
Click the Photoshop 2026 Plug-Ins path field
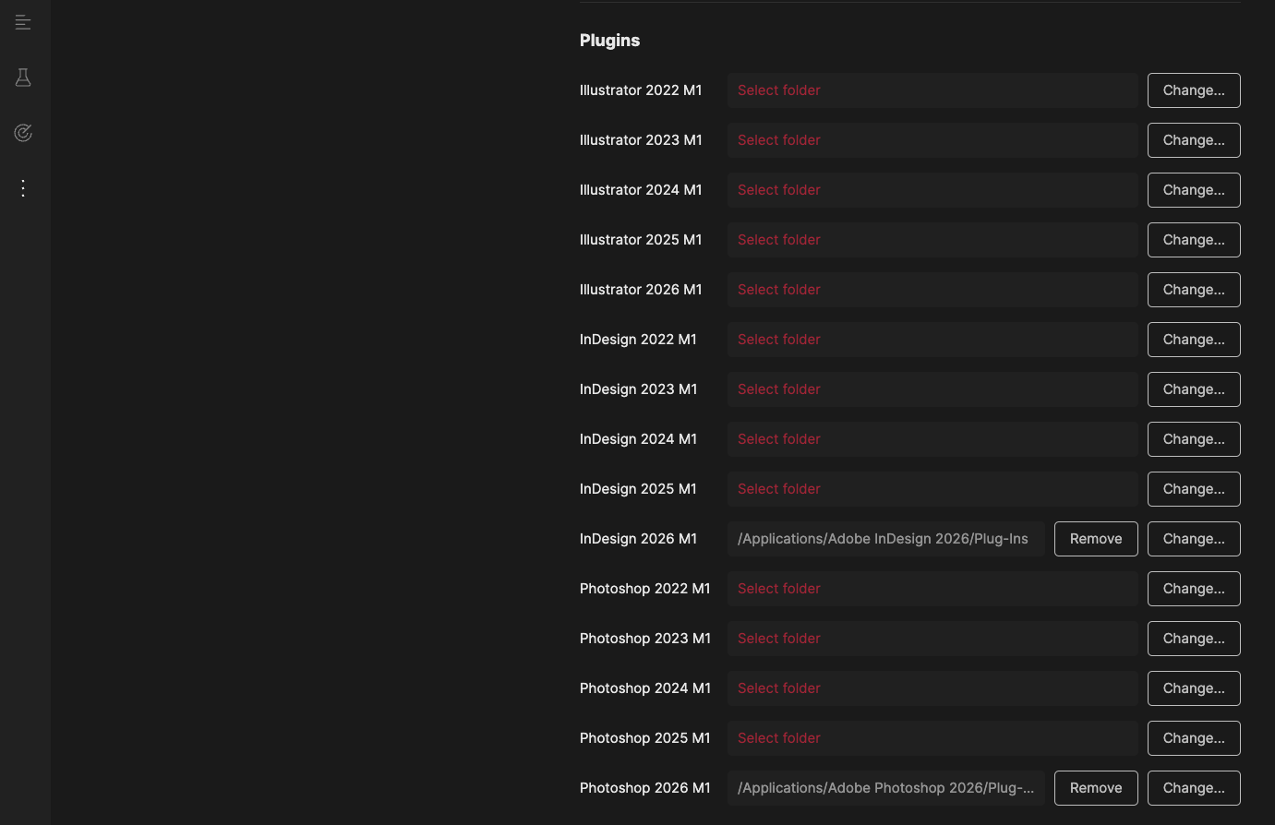point(884,788)
